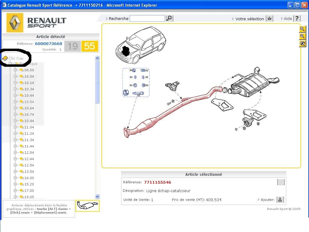Click the Votre sélection label

coord(250,19)
